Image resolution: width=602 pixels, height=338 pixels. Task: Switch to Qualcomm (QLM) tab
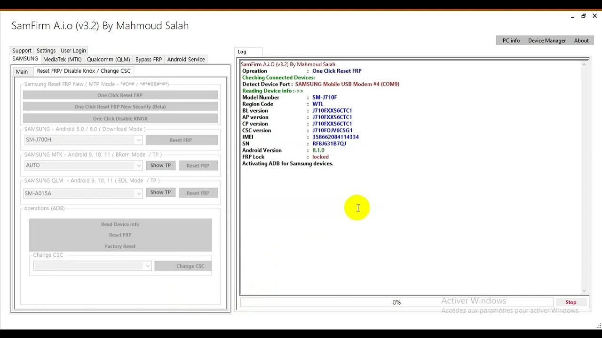pos(108,60)
